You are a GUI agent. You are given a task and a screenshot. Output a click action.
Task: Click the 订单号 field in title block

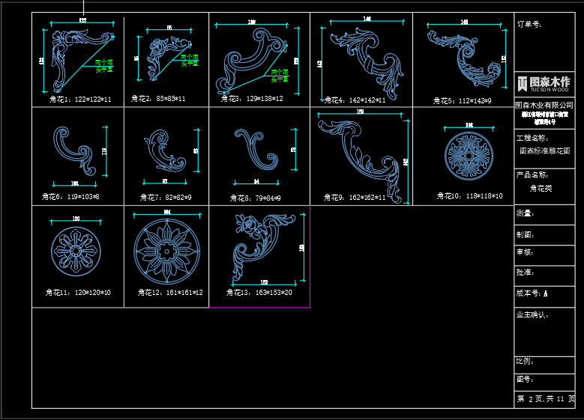tap(529, 25)
